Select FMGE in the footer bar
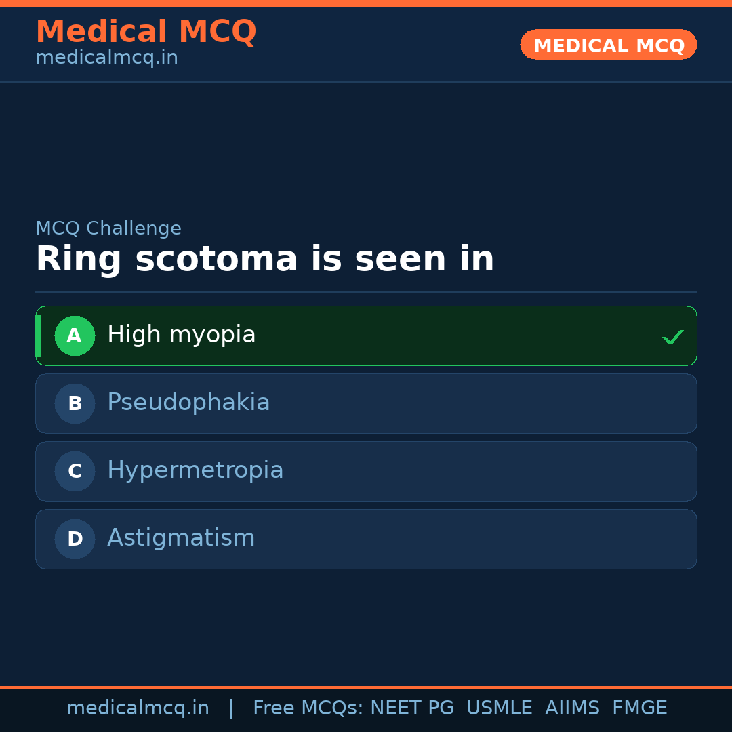This screenshot has height=732, width=732. (x=640, y=708)
